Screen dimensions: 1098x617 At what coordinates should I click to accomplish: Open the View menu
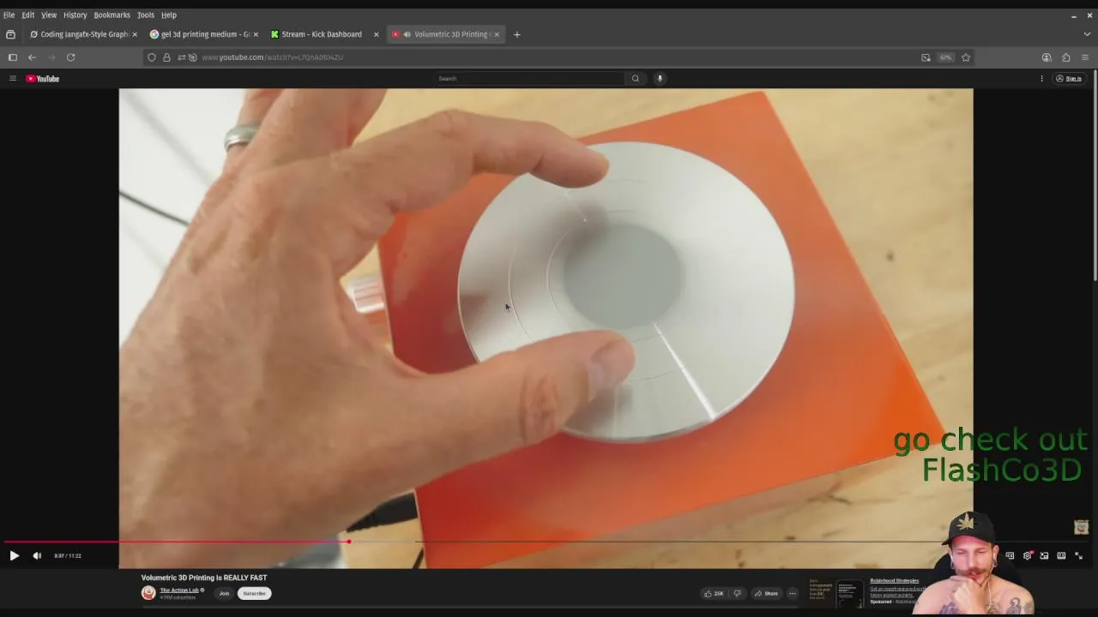pyautogui.click(x=49, y=15)
